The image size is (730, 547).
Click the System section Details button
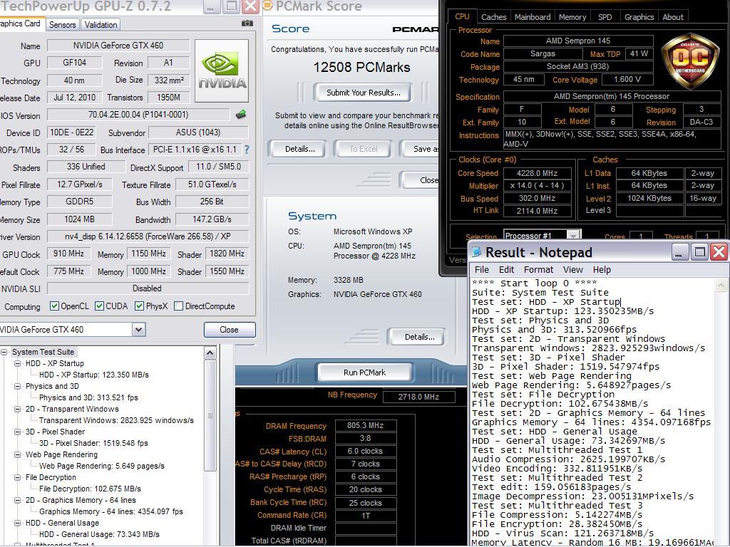(416, 337)
